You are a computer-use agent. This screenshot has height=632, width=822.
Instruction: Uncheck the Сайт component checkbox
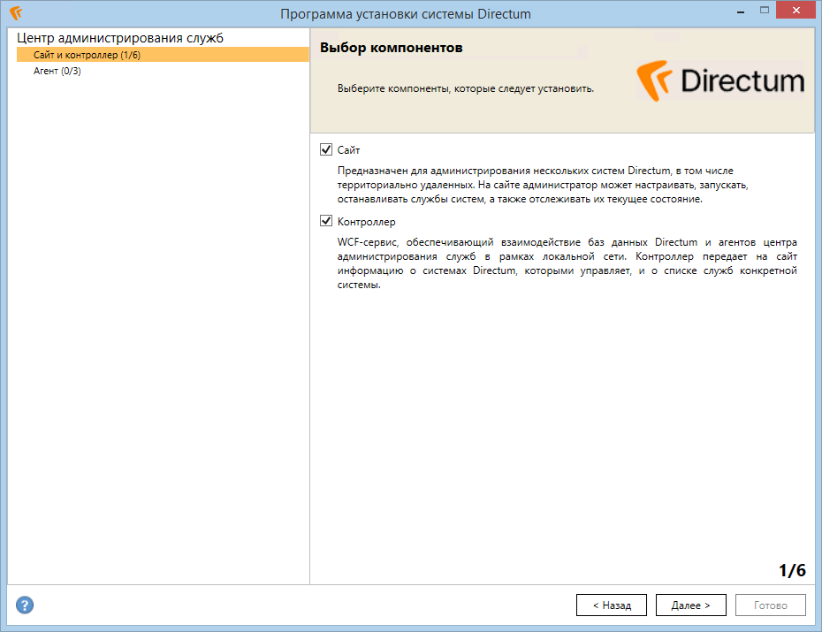[x=326, y=149]
